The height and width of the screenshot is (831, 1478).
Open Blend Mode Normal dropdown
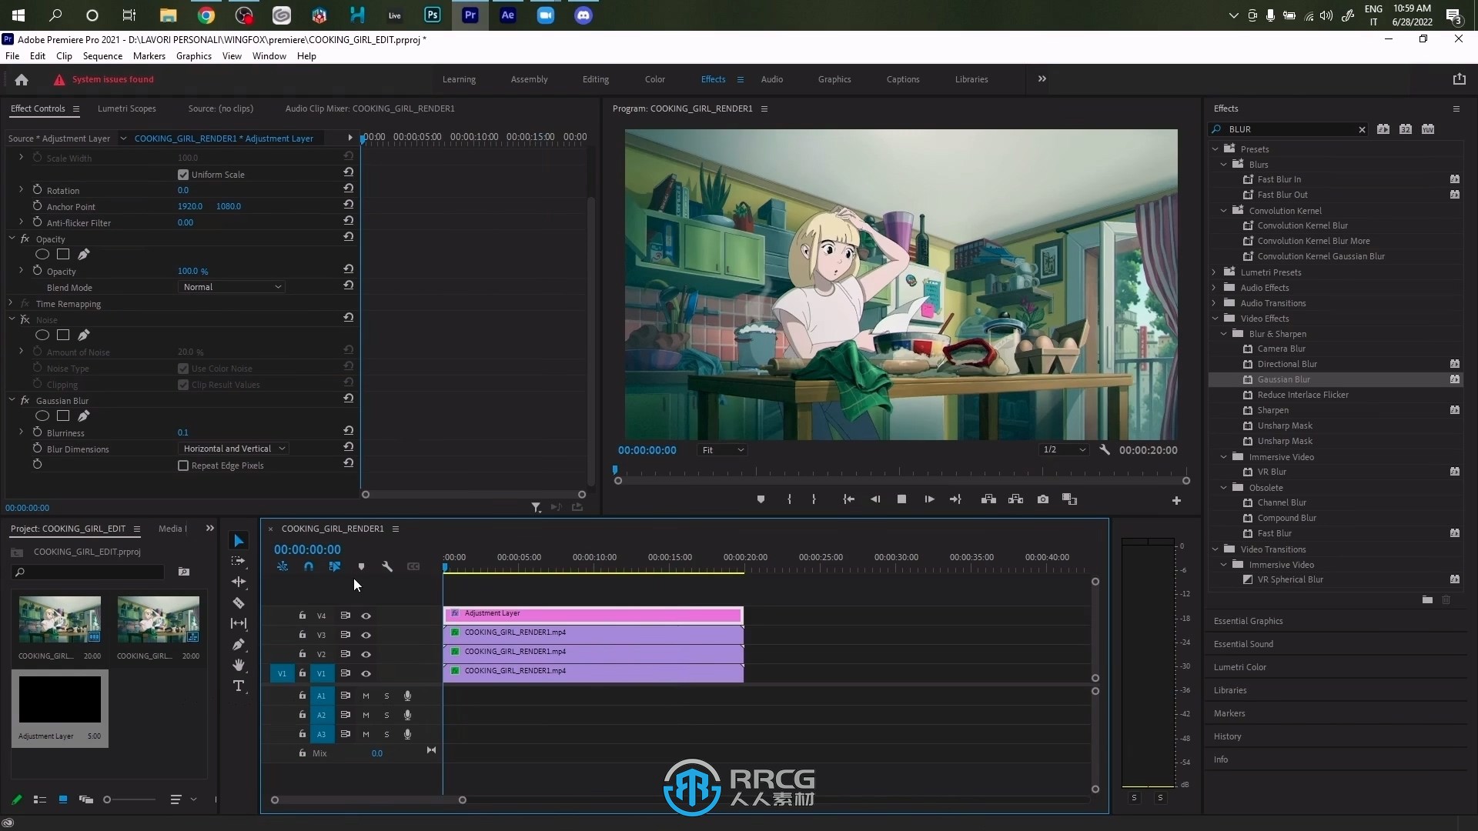tap(231, 287)
